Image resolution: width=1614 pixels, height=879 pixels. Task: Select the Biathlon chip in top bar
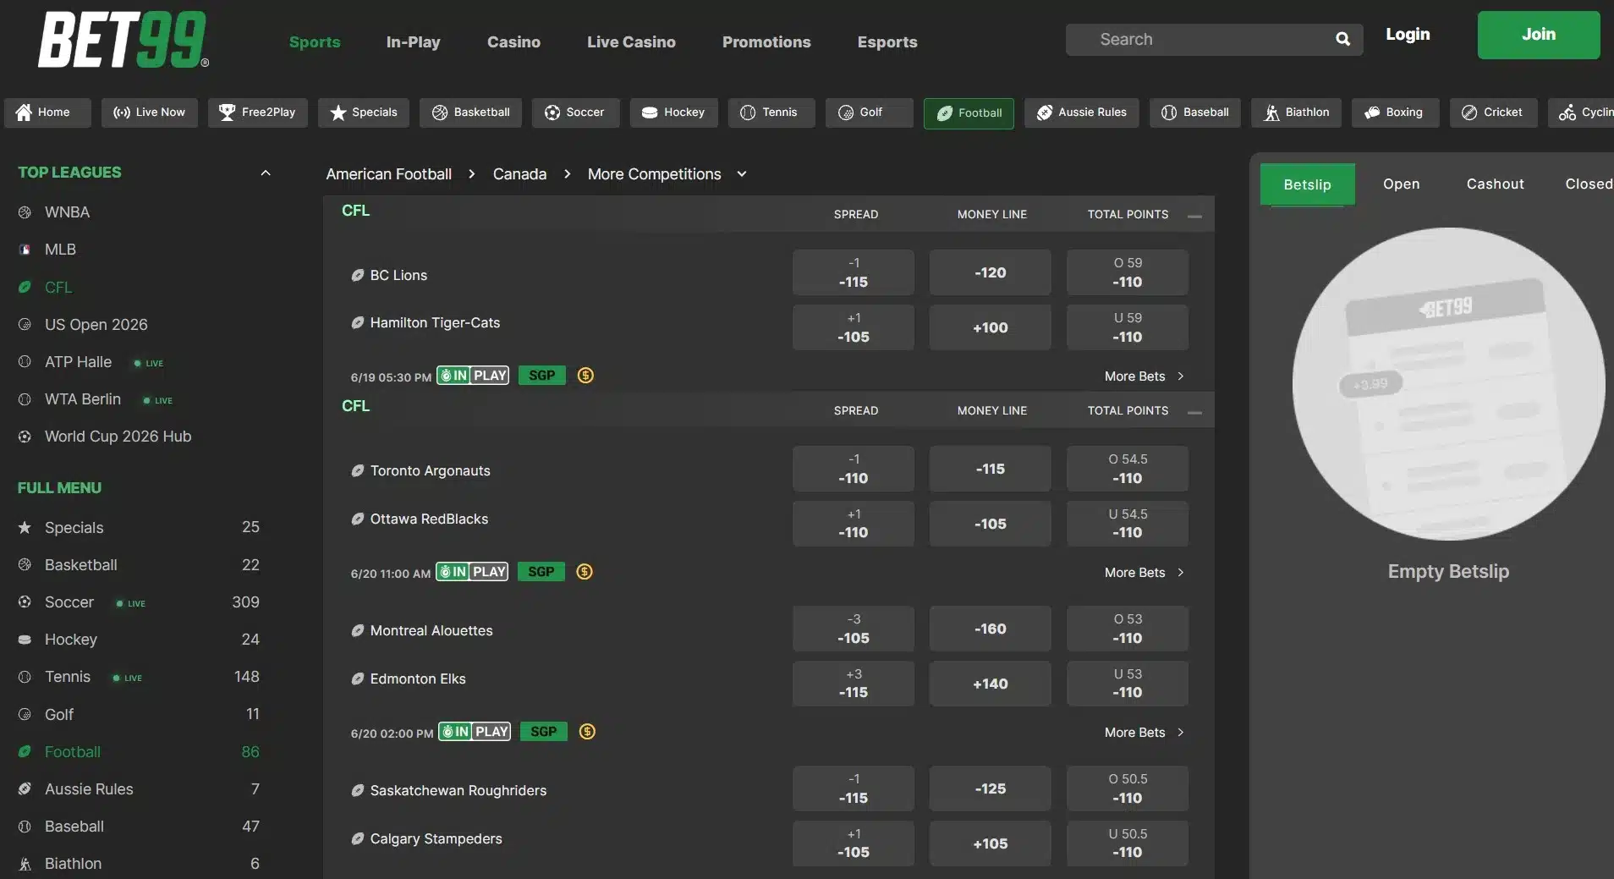click(1296, 113)
